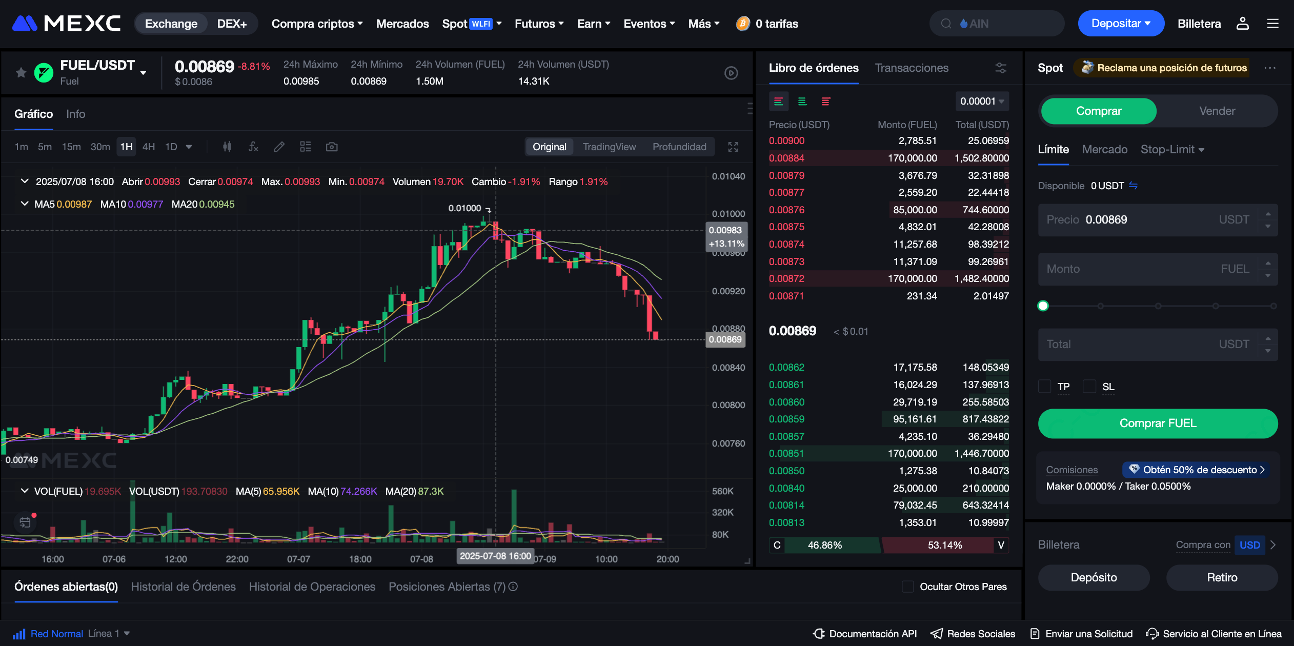Take a chart screenshot with camera icon

(x=332, y=147)
